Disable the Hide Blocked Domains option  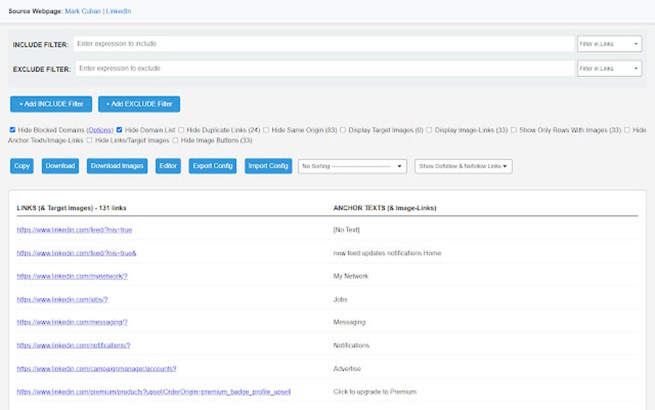pyautogui.click(x=12, y=130)
